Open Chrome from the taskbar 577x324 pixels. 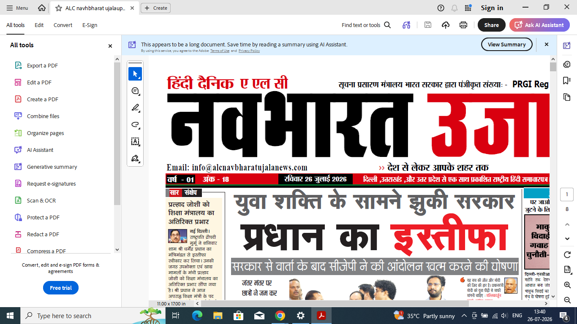[x=280, y=316]
